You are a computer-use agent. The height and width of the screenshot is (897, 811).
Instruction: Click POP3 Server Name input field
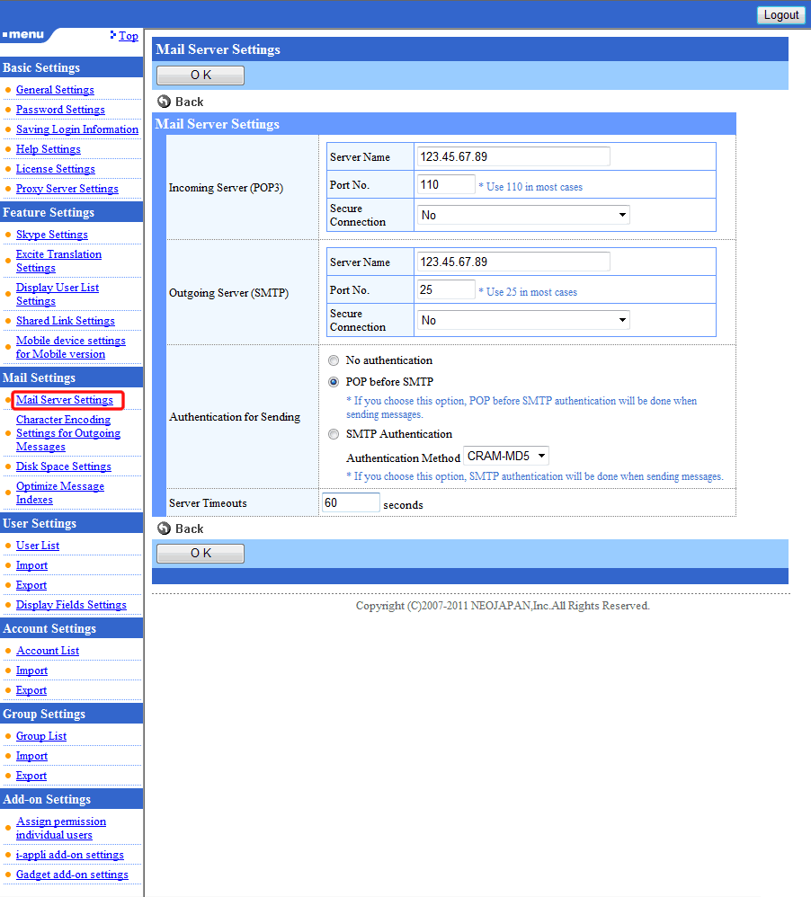[x=513, y=156]
